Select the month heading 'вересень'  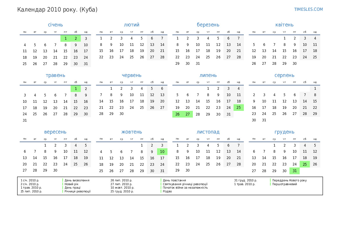pos(55,132)
